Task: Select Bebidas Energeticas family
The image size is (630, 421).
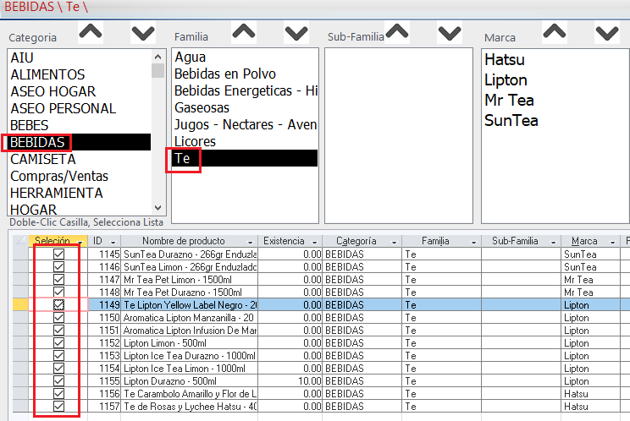Action: [246, 90]
